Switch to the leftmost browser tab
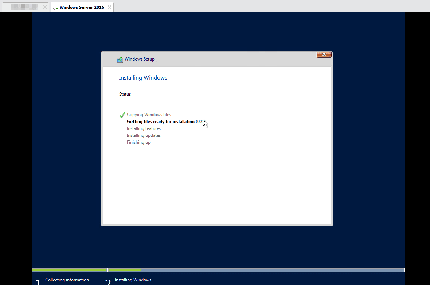 tap(24, 7)
